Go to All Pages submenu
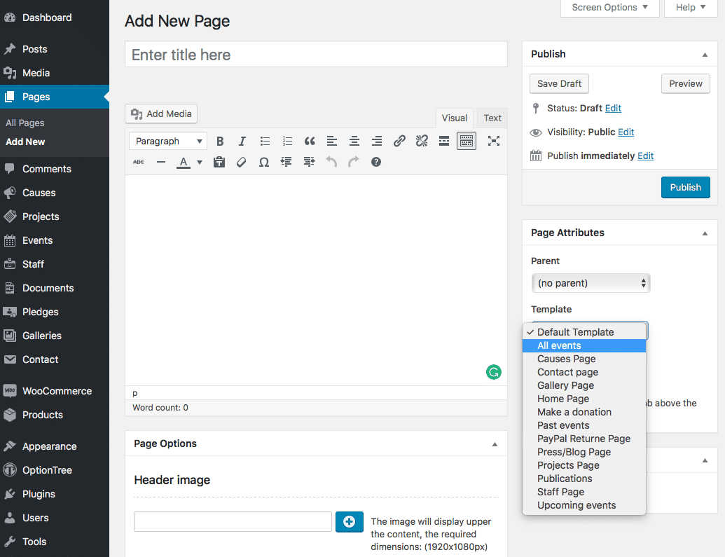Viewport: 725px width, 557px height. coord(25,123)
